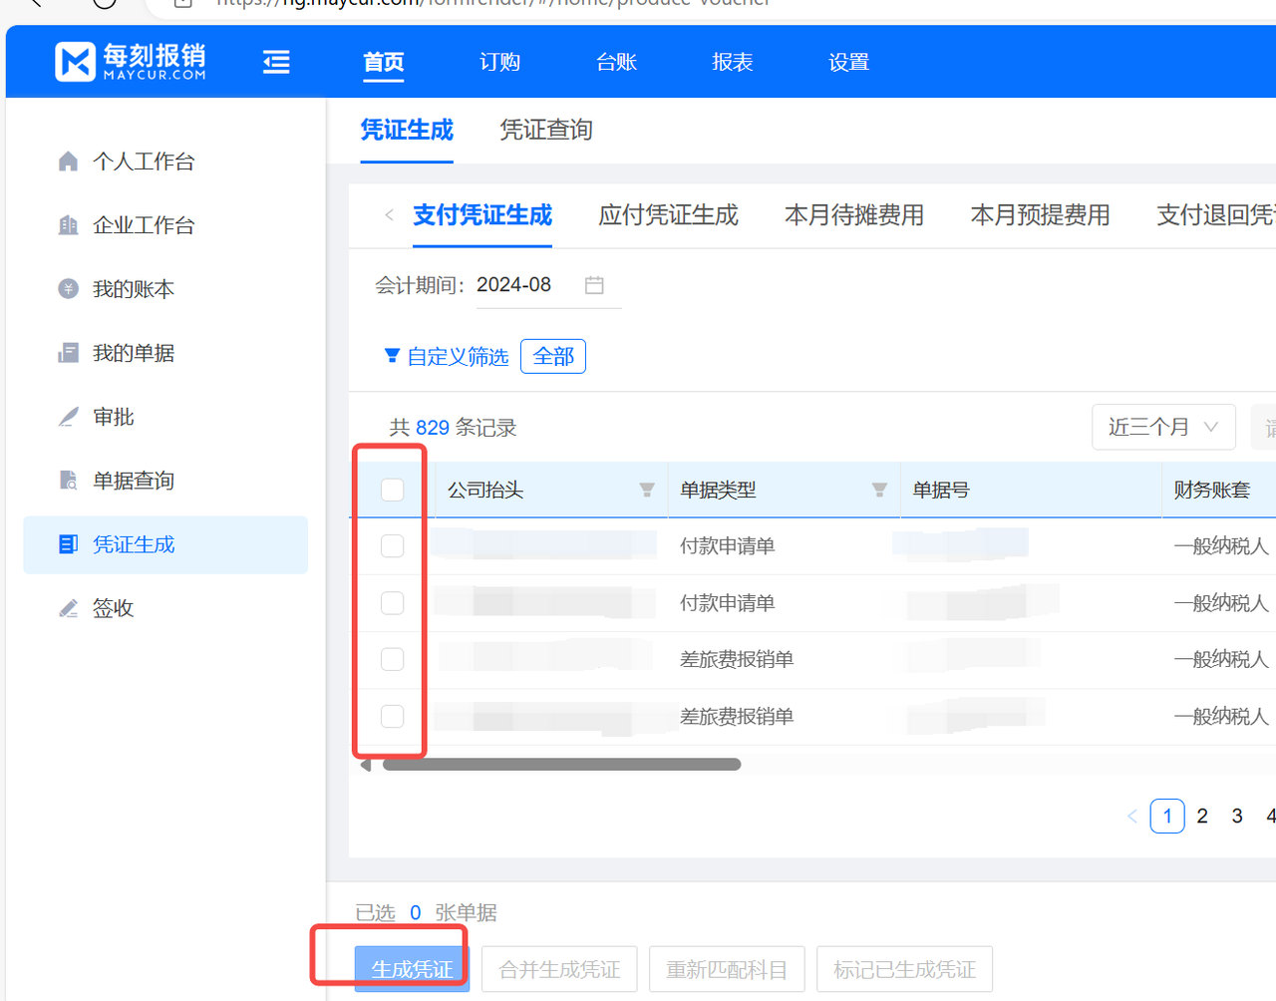This screenshot has width=1276, height=1001.
Task: Open 个人工作台 in the sidebar
Action: coord(144,162)
